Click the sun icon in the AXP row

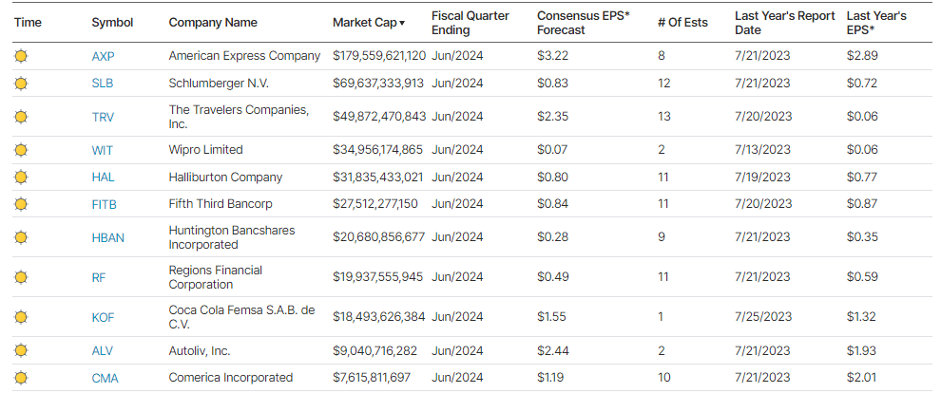click(x=21, y=56)
